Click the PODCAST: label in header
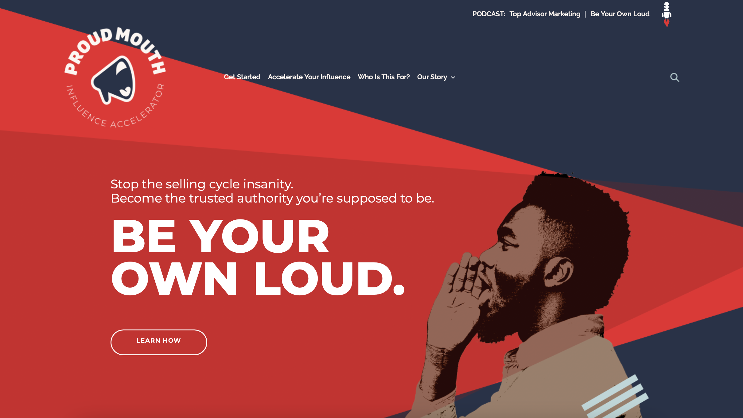743x418 pixels. pyautogui.click(x=489, y=14)
